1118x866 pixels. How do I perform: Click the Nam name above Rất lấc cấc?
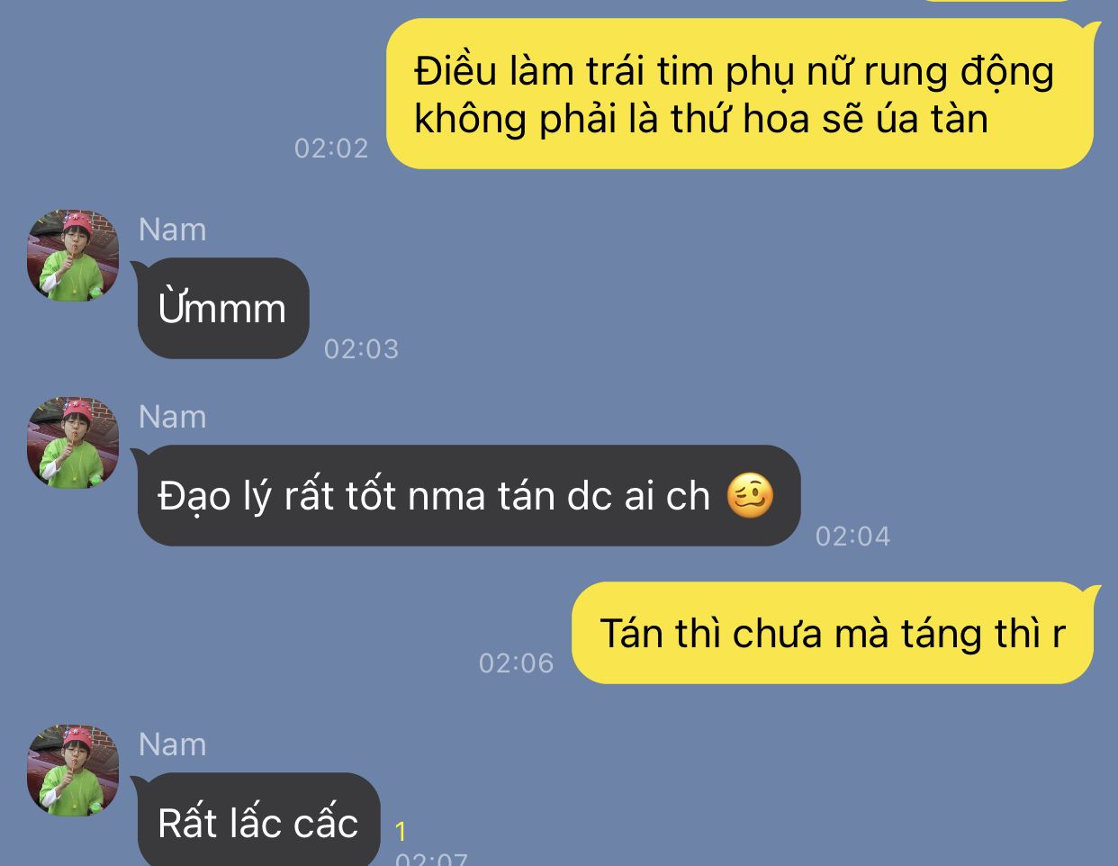point(173,744)
